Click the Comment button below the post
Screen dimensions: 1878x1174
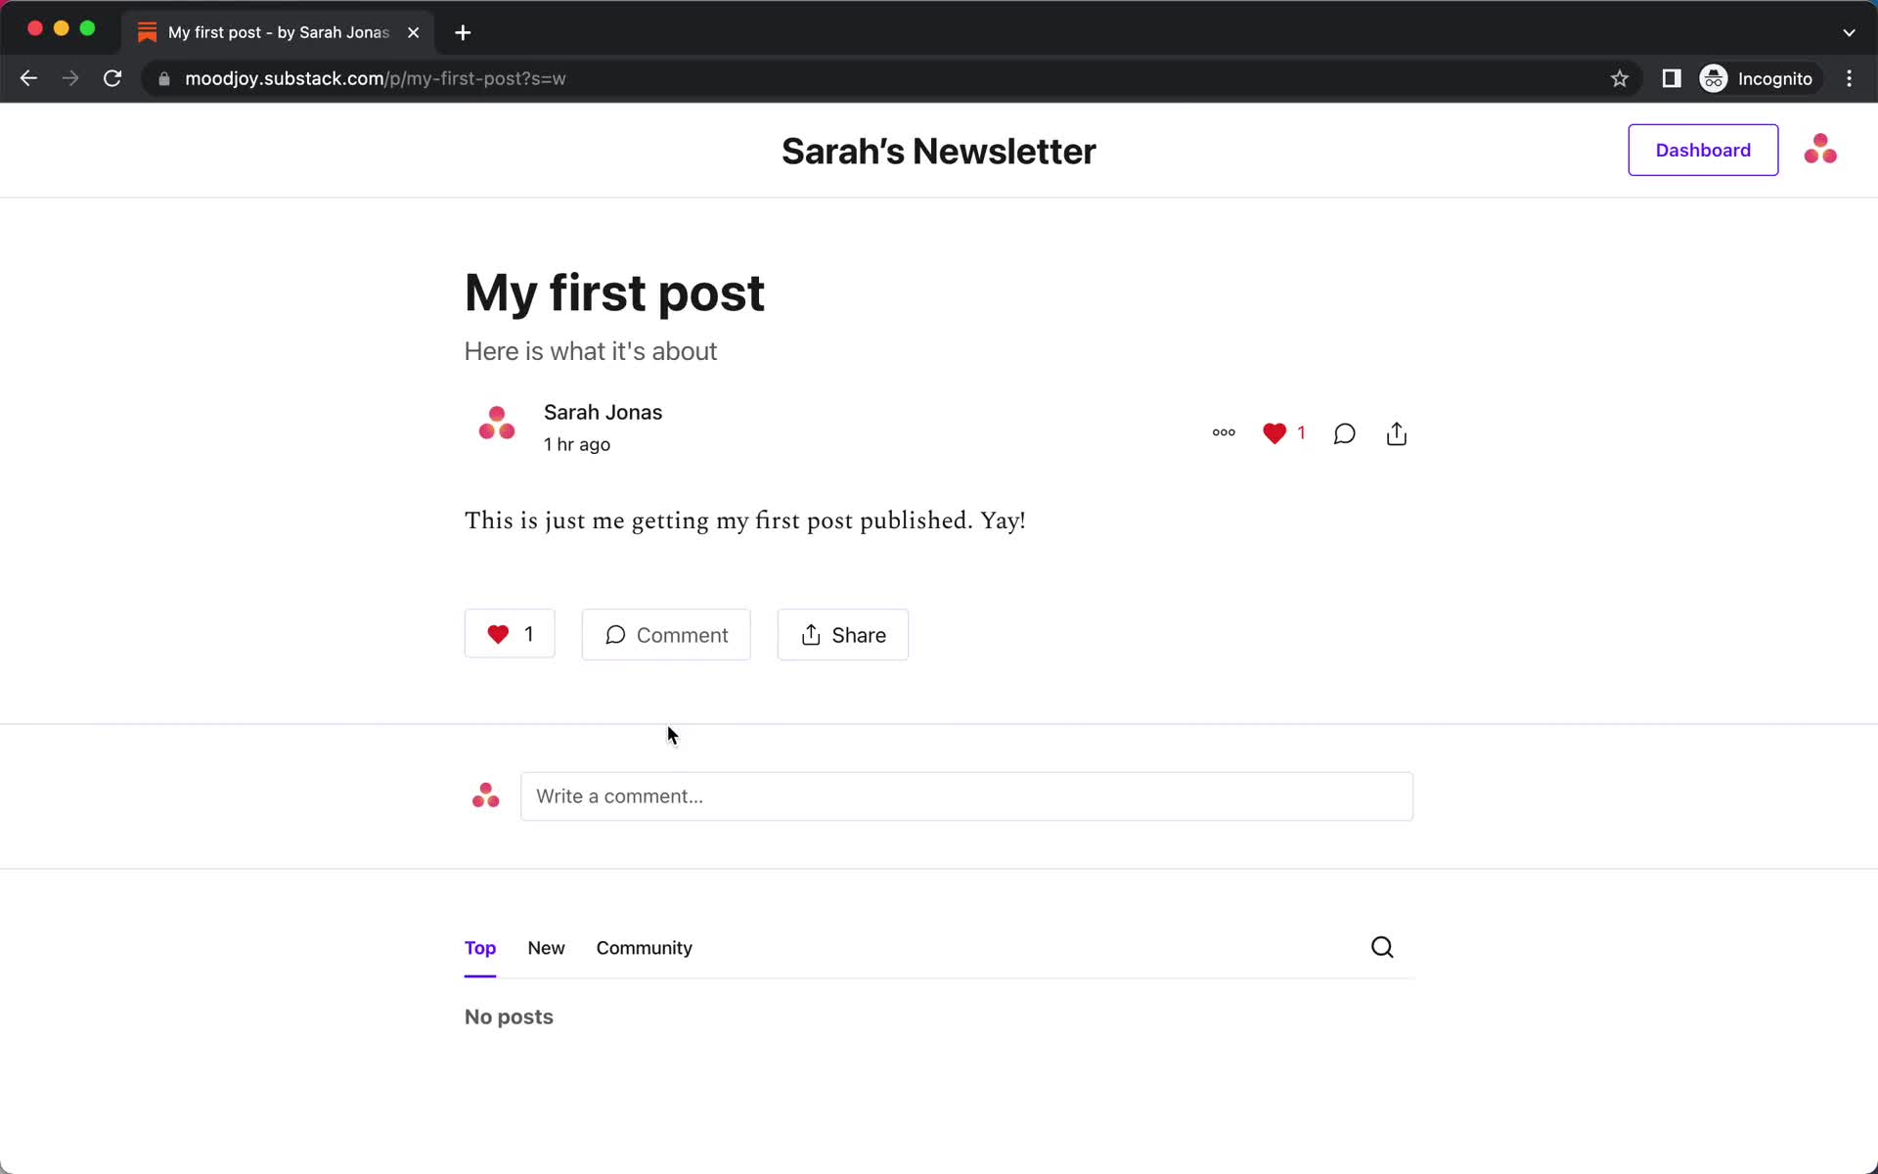click(x=666, y=635)
